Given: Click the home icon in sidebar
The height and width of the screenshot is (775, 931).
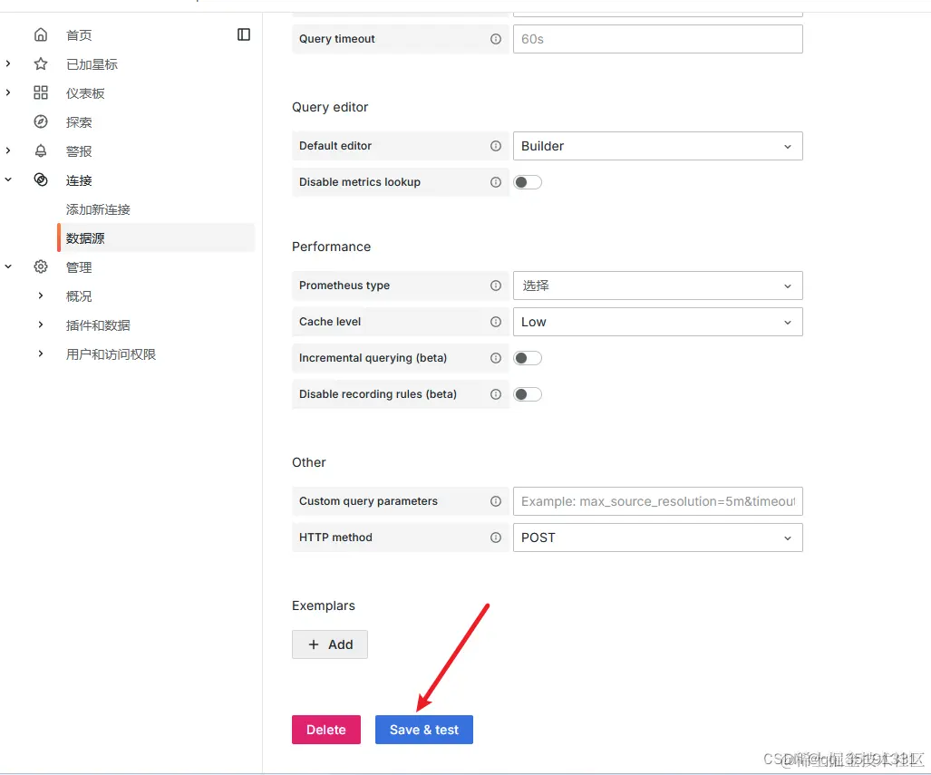Looking at the screenshot, I should pos(41,35).
